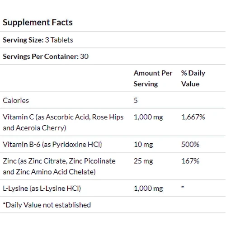Click the 10 mg Vitamin B-6 amount
The height and width of the screenshot is (226, 226).
point(143,145)
